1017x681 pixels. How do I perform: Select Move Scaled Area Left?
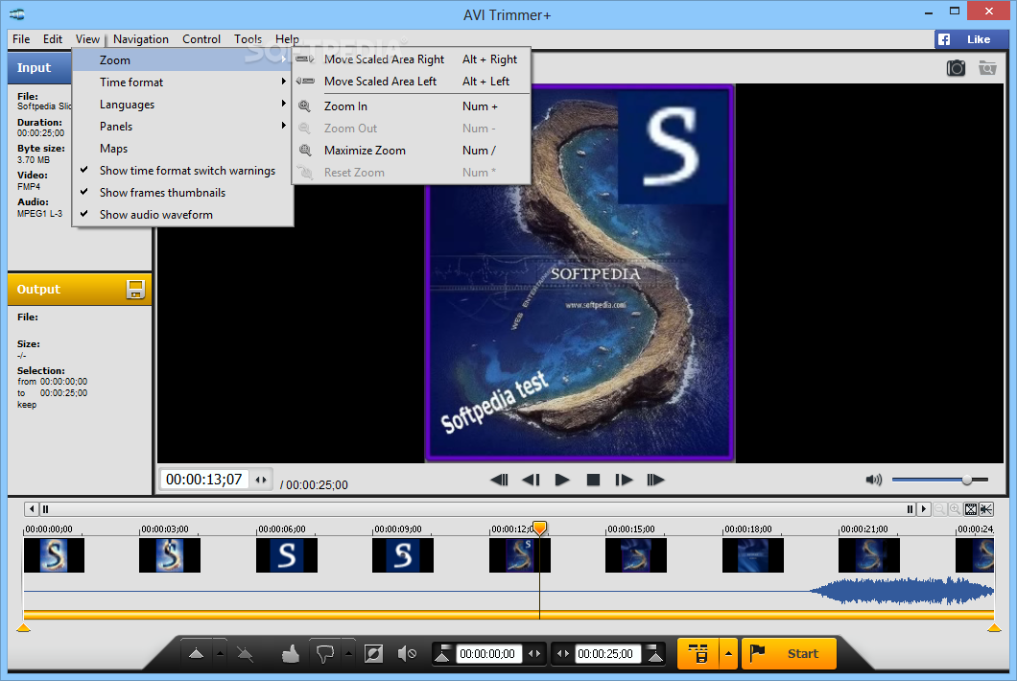[412, 82]
